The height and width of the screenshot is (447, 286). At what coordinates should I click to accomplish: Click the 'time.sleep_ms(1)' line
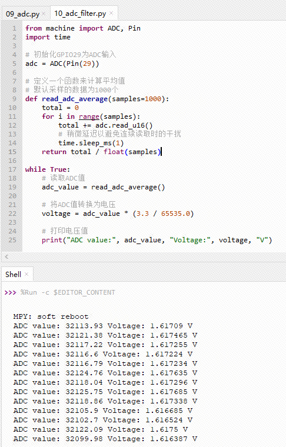[x=91, y=143]
